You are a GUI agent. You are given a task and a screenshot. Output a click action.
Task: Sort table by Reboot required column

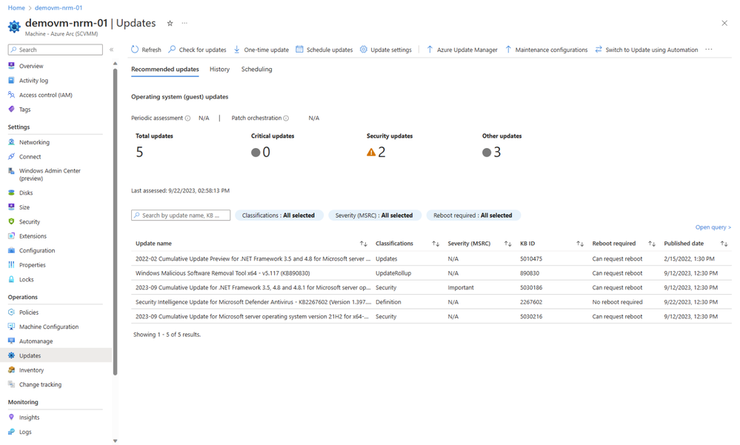click(652, 244)
